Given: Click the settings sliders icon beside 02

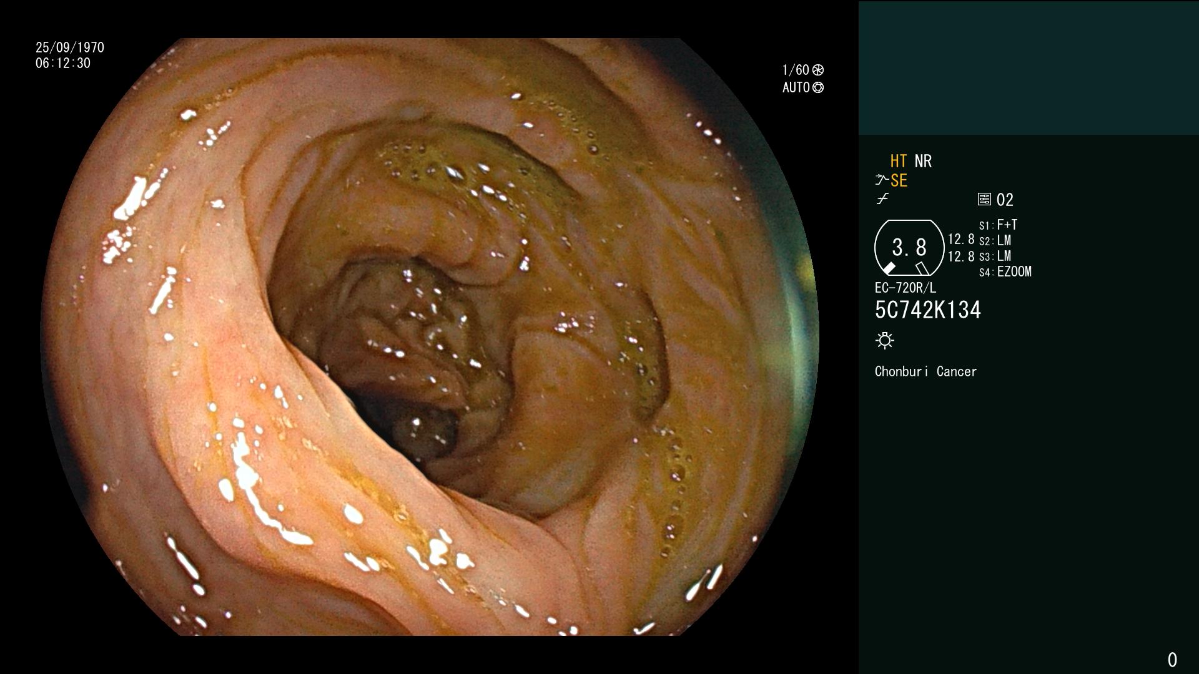Looking at the screenshot, I should pos(984,200).
